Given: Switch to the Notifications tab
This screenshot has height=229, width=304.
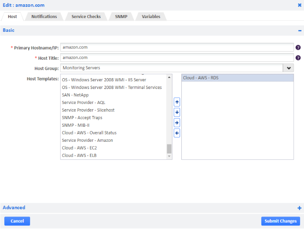Looking at the screenshot, I should (44, 16).
